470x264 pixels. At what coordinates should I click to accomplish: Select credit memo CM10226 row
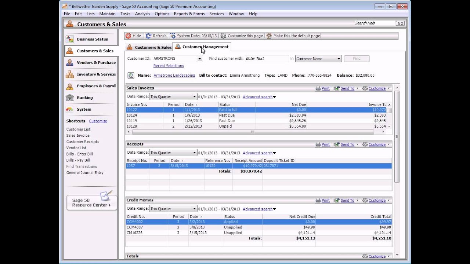[259, 233]
